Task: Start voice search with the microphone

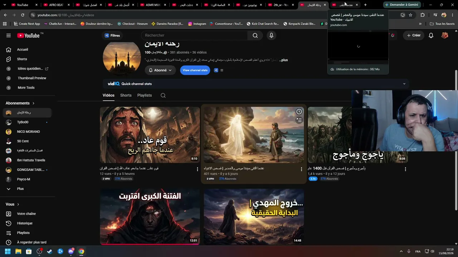Action: 271,35
